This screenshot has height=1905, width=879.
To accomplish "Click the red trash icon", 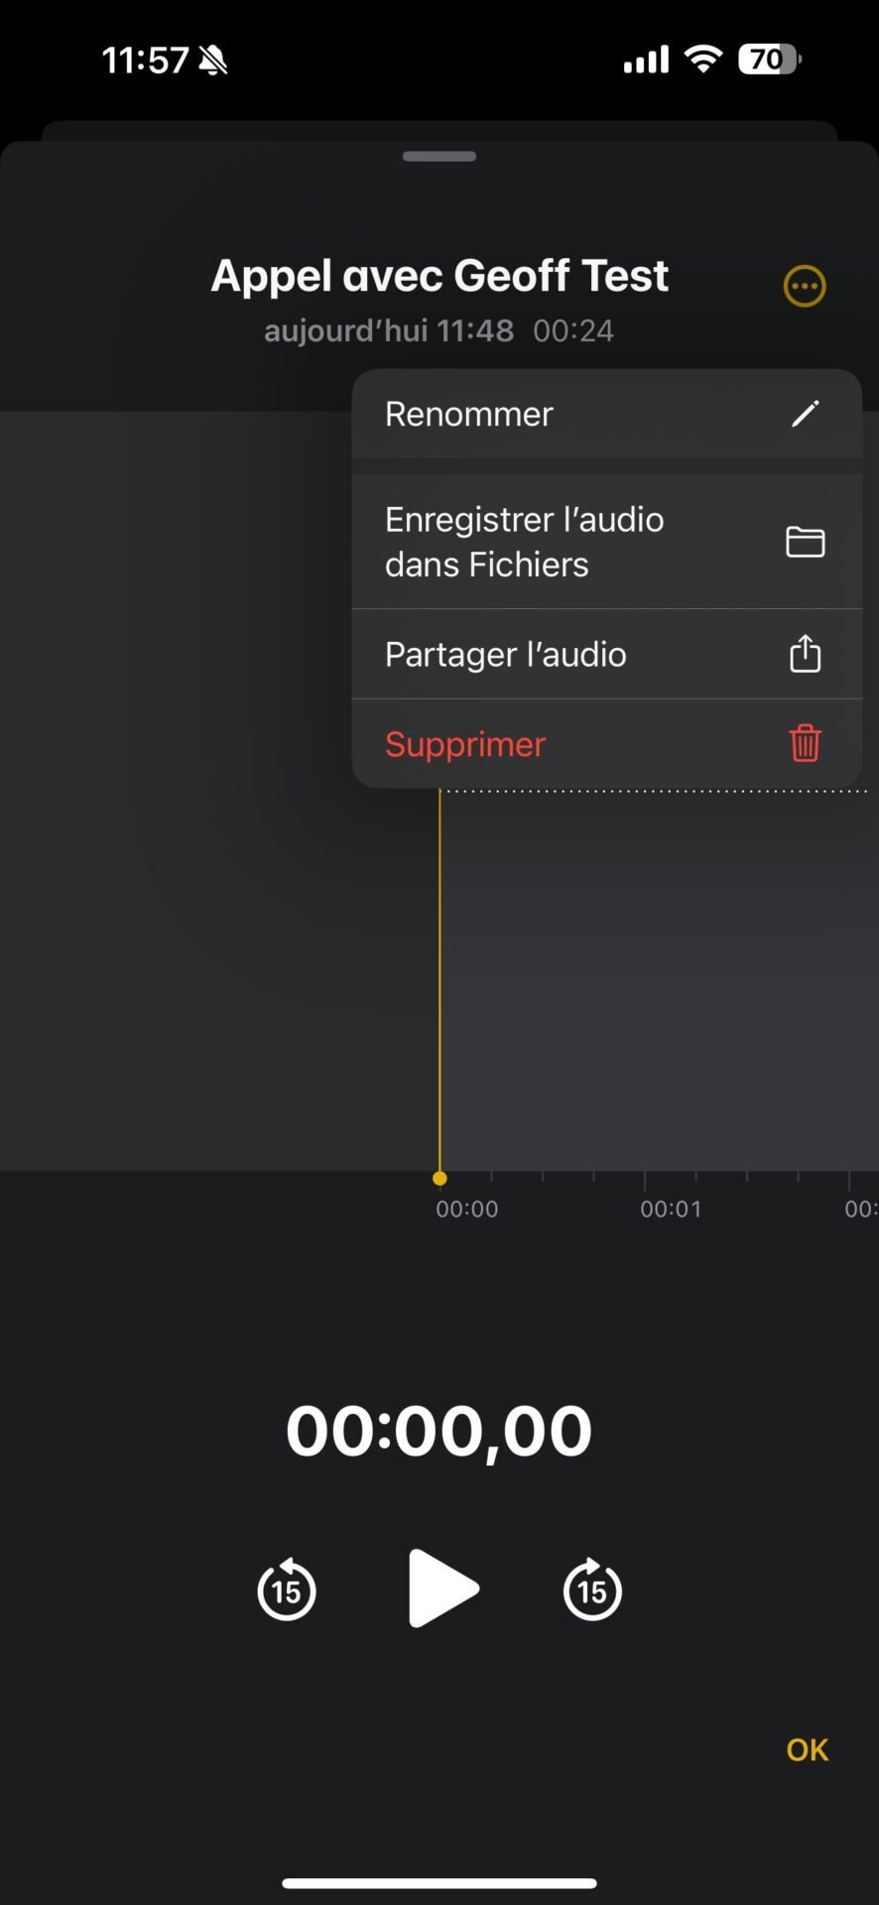I will [805, 742].
